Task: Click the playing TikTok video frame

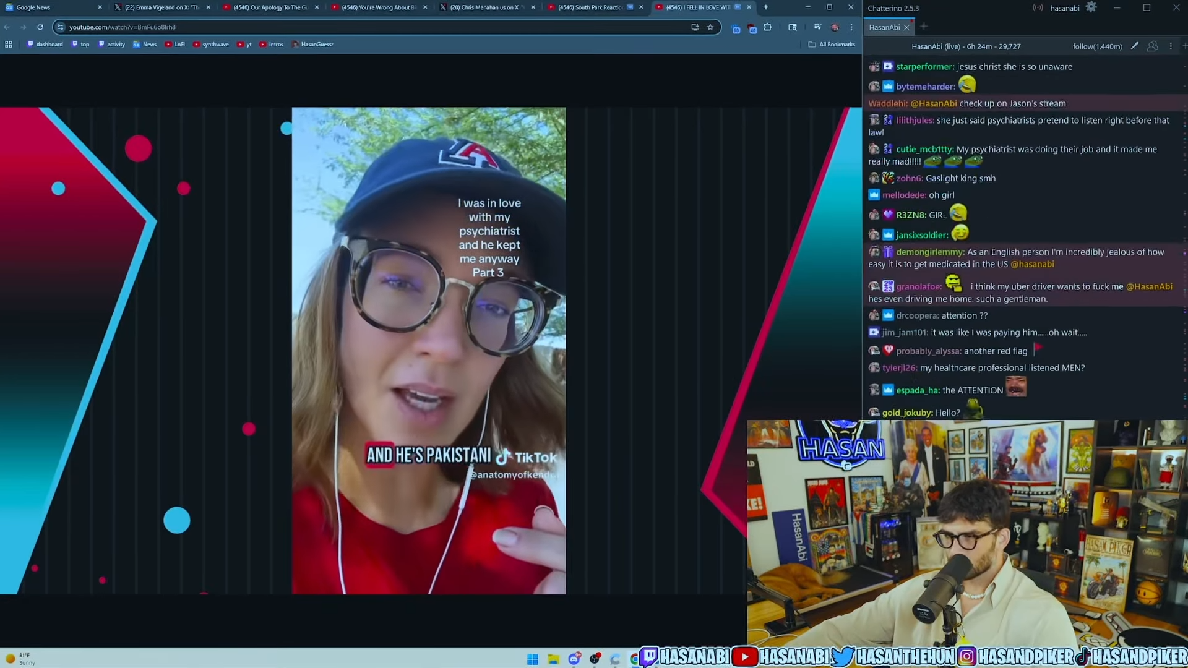Action: pos(429,351)
